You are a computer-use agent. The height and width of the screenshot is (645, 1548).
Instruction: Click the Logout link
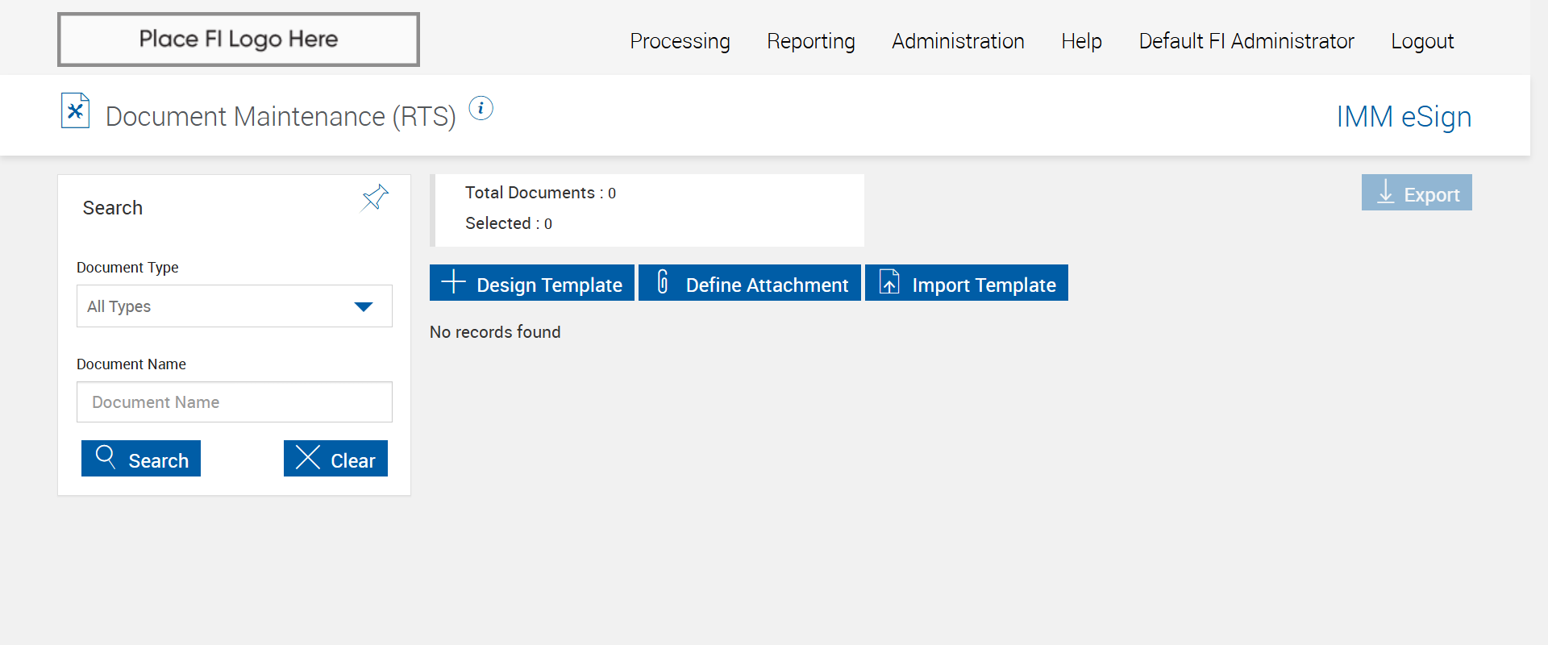(1421, 41)
